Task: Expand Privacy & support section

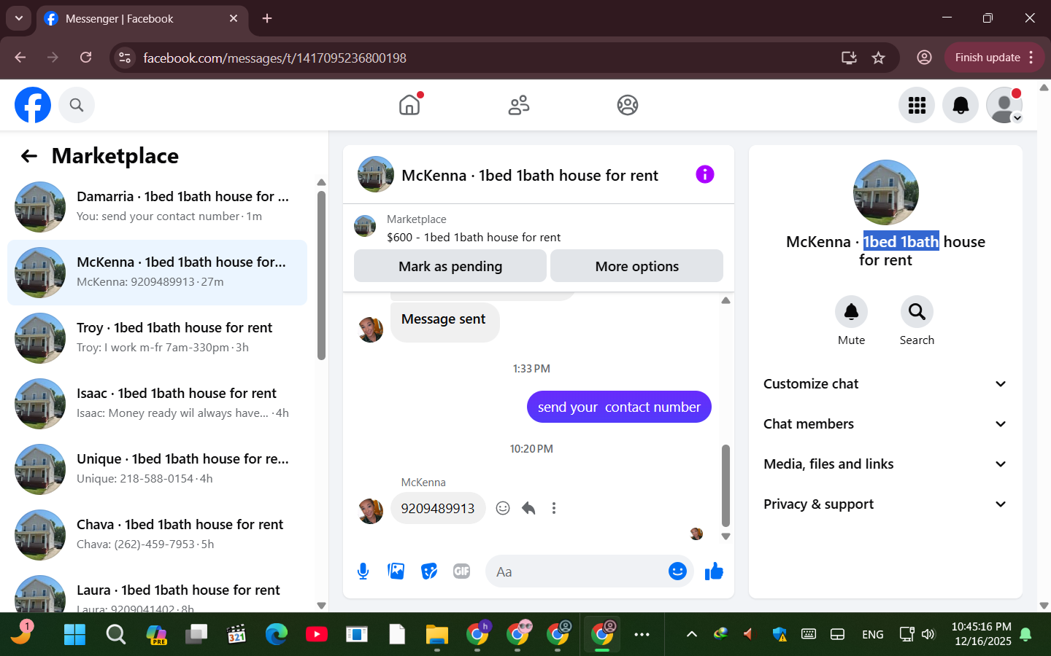Action: click(x=885, y=504)
